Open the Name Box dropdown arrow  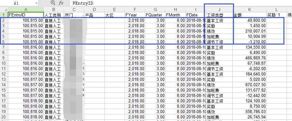[x=36, y=3]
